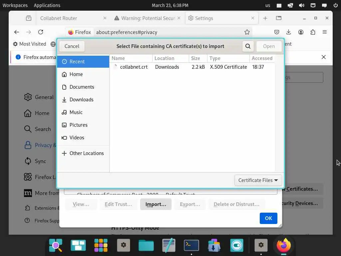Open the volume icon in system tray
The width and height of the screenshot is (341, 256).
click(x=302, y=5)
